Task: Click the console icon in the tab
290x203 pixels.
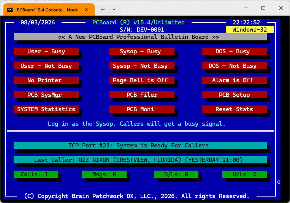Action: pos(10,10)
